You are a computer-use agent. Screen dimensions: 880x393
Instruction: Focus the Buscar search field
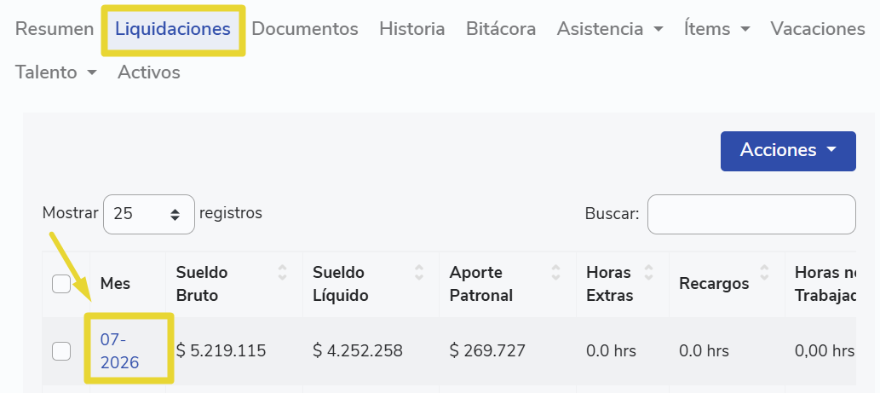pos(751,214)
